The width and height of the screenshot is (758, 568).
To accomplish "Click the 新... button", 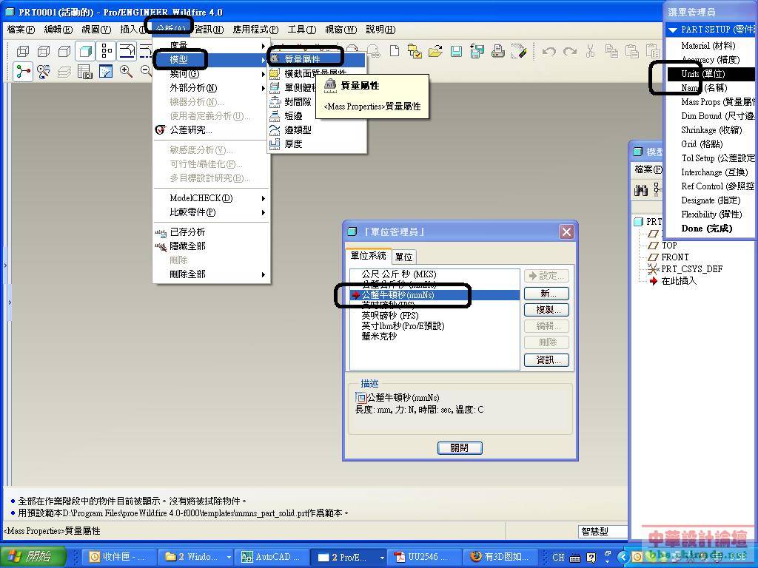I will pyautogui.click(x=547, y=294).
